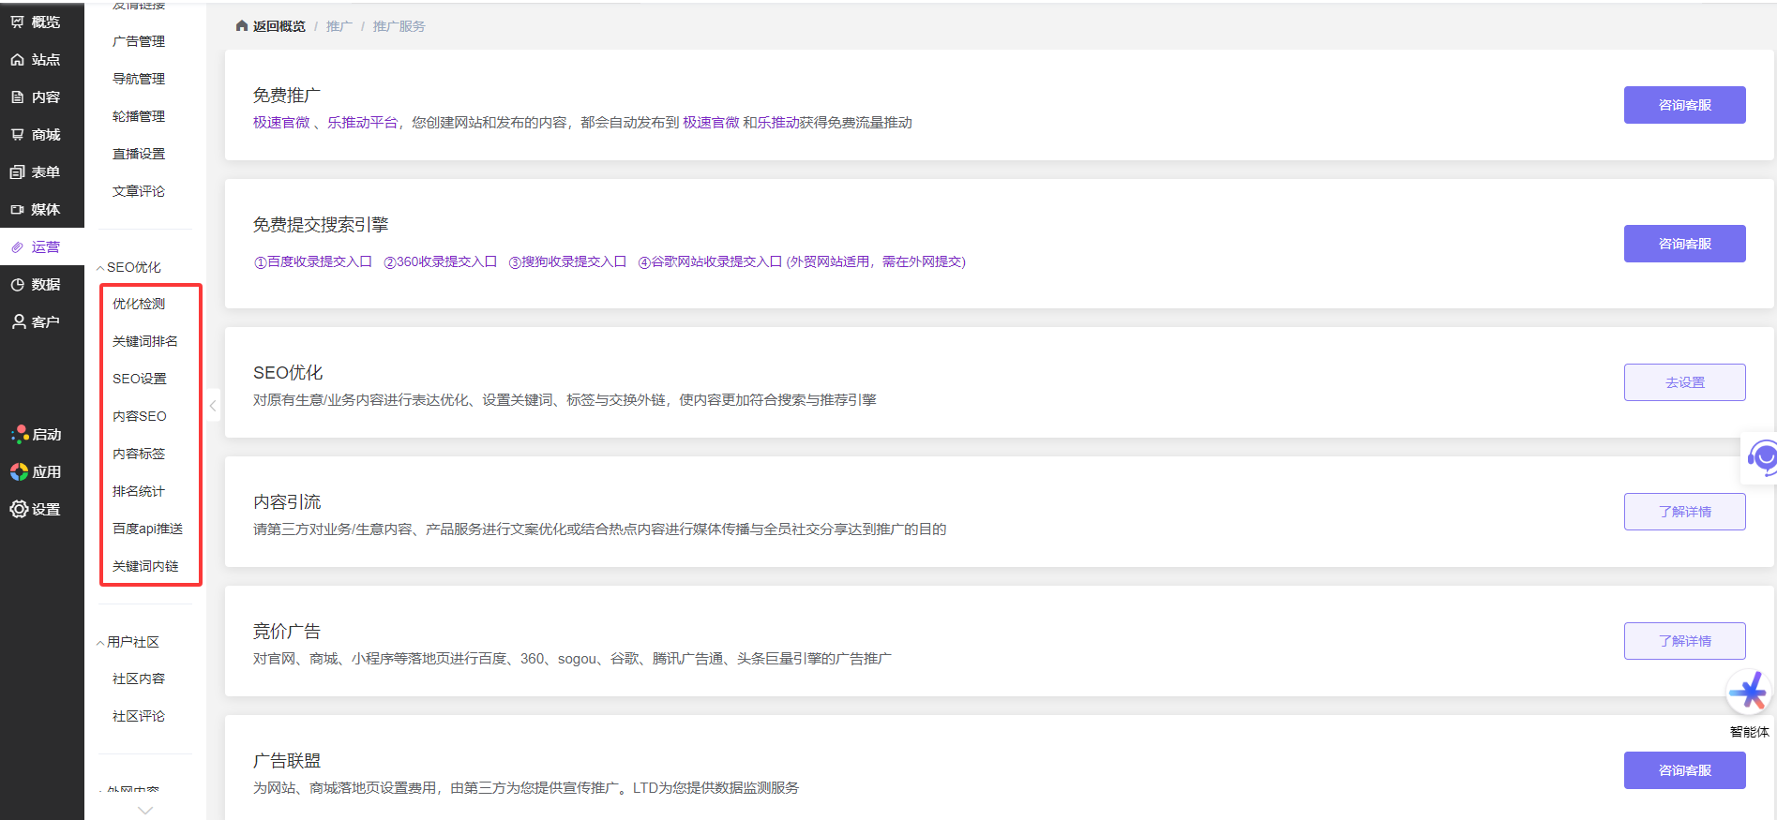
Task: Go to the 站点 site section
Action: tap(36, 59)
